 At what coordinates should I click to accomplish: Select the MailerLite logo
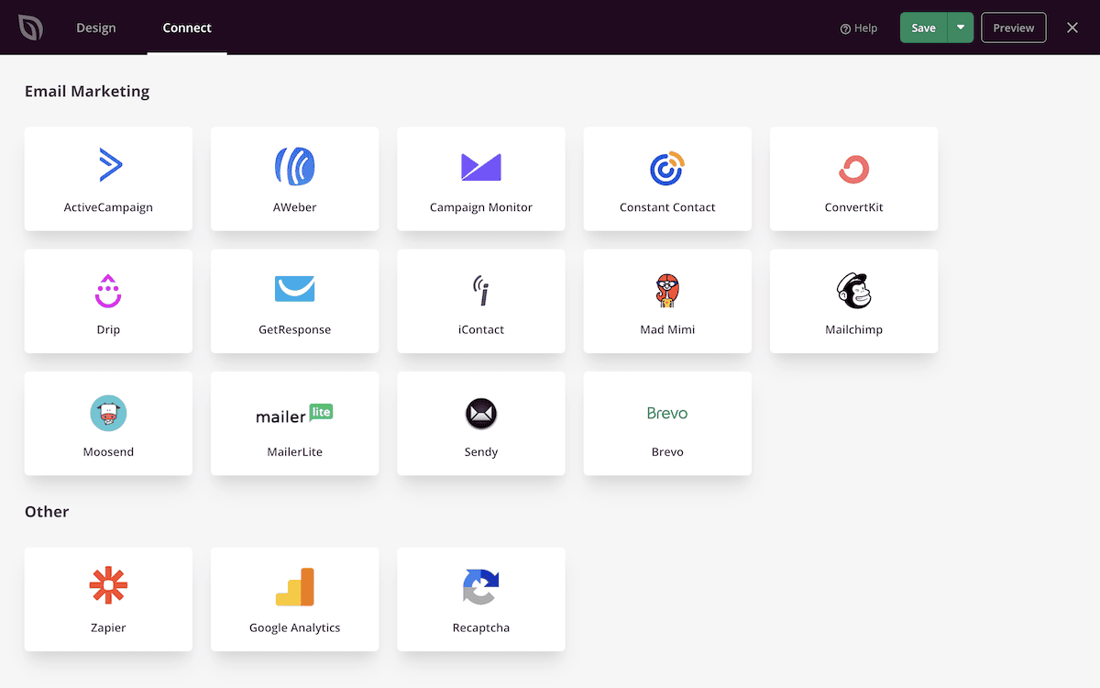(294, 414)
